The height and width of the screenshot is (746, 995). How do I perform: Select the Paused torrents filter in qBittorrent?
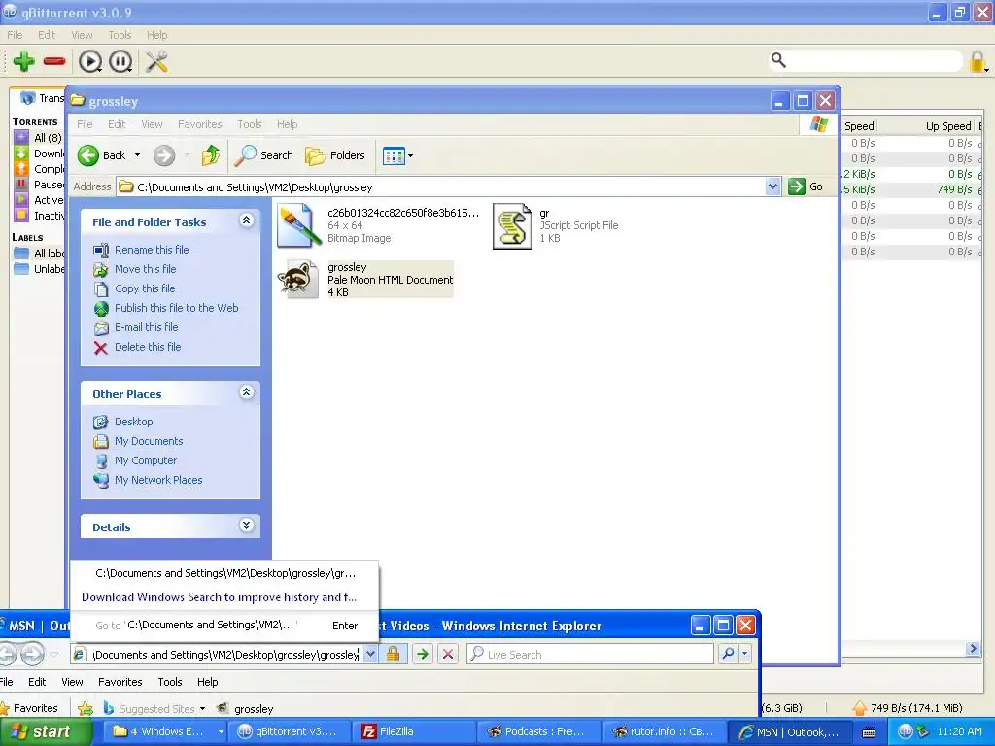[39, 185]
